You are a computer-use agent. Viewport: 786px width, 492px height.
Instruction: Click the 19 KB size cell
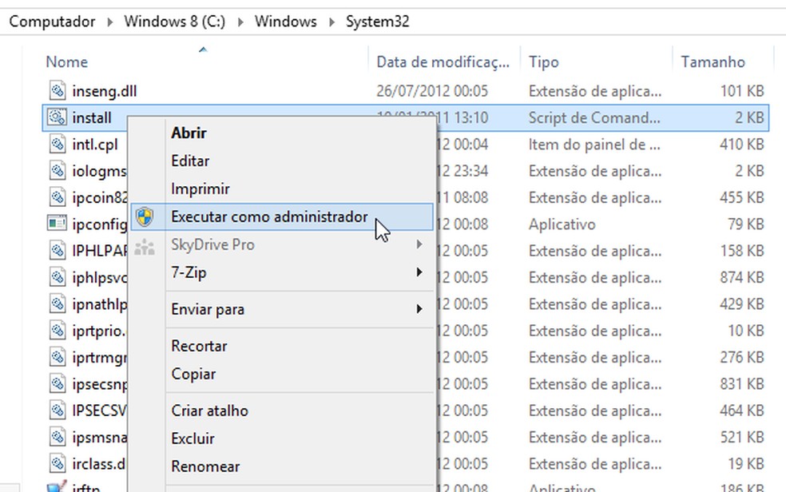click(746, 463)
